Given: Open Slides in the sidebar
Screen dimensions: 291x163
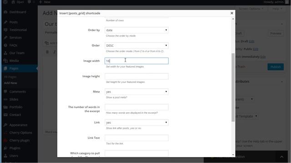Looking at the screenshot, I should [x=14, y=99].
